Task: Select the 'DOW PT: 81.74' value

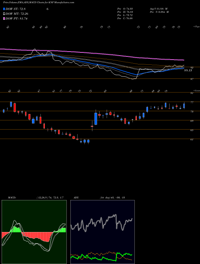Action: coord(16,18)
